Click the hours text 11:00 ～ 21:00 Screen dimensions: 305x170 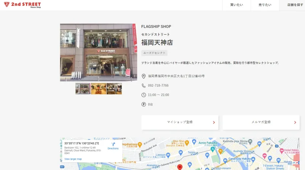click(159, 95)
